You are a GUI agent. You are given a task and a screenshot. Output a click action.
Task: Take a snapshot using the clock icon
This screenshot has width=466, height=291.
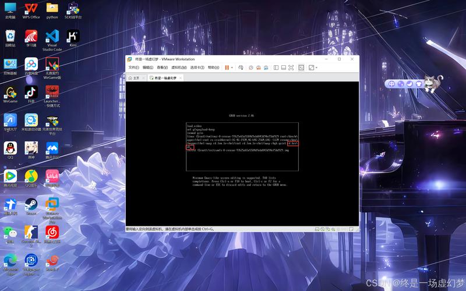(x=251, y=68)
